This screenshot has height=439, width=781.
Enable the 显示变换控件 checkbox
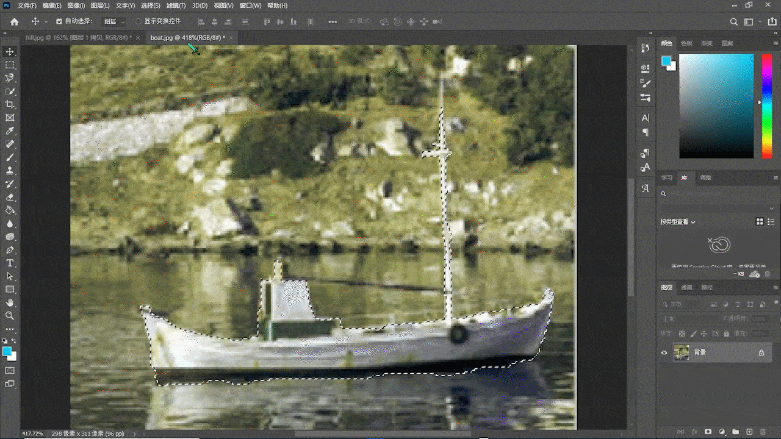(x=139, y=21)
